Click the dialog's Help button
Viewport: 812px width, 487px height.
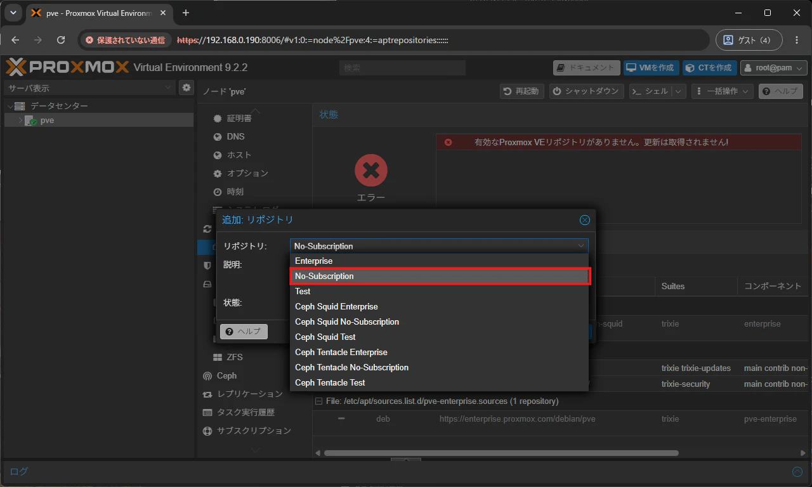pos(244,332)
